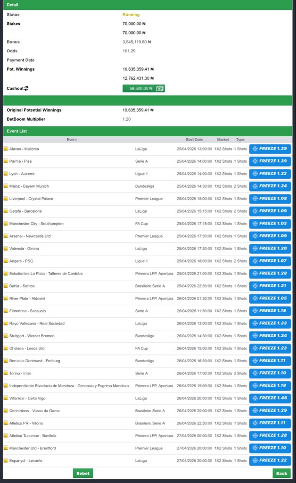
Task: Click the cash icon inside Cashout button
Action: [x=160, y=89]
